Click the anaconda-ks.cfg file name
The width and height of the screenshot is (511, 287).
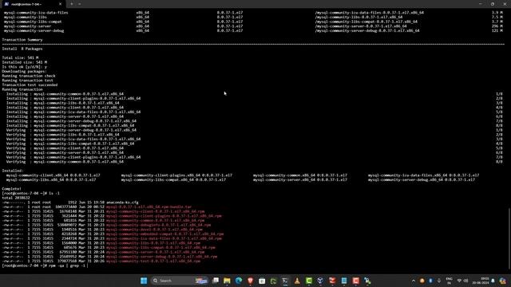[x=122, y=202]
